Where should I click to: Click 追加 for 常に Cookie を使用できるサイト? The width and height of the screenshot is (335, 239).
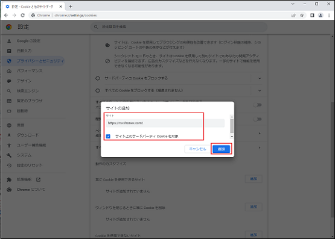254,179
